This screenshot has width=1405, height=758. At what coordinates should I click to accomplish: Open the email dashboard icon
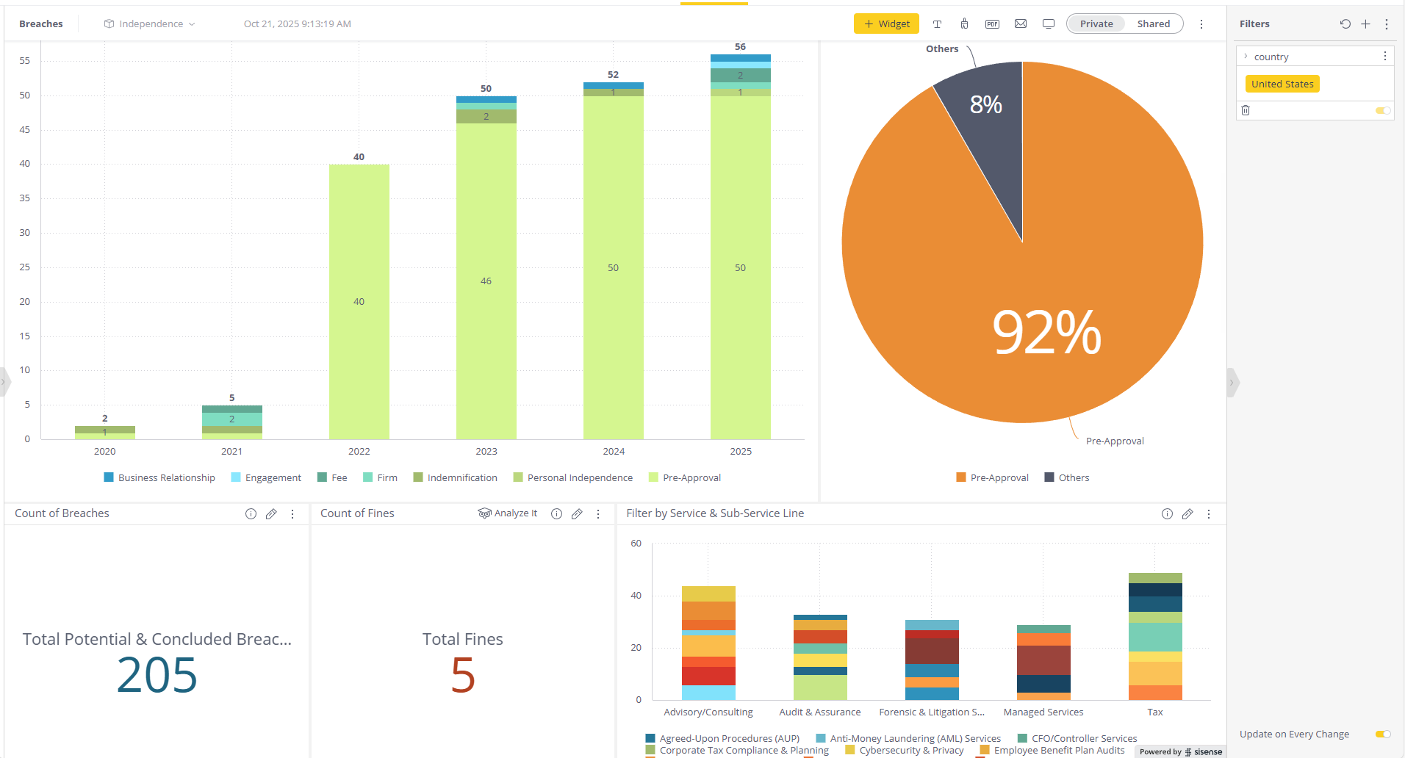pyautogui.click(x=1020, y=24)
